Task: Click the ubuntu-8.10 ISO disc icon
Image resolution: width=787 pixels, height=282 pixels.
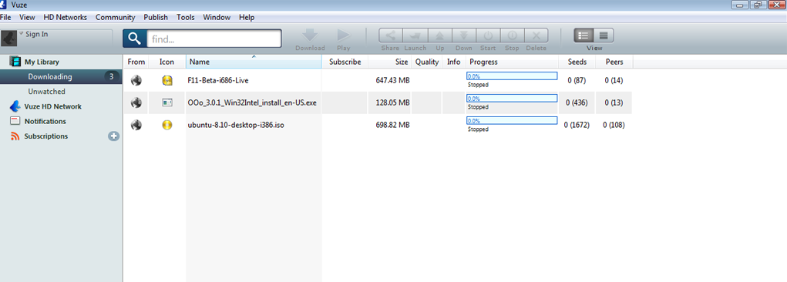Action: click(167, 125)
